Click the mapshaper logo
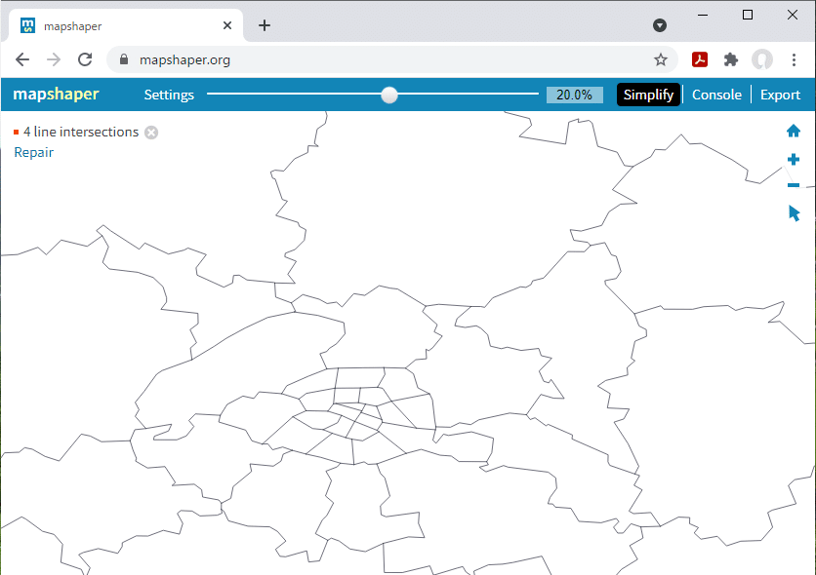Viewport: 816px width, 575px height. (56, 94)
